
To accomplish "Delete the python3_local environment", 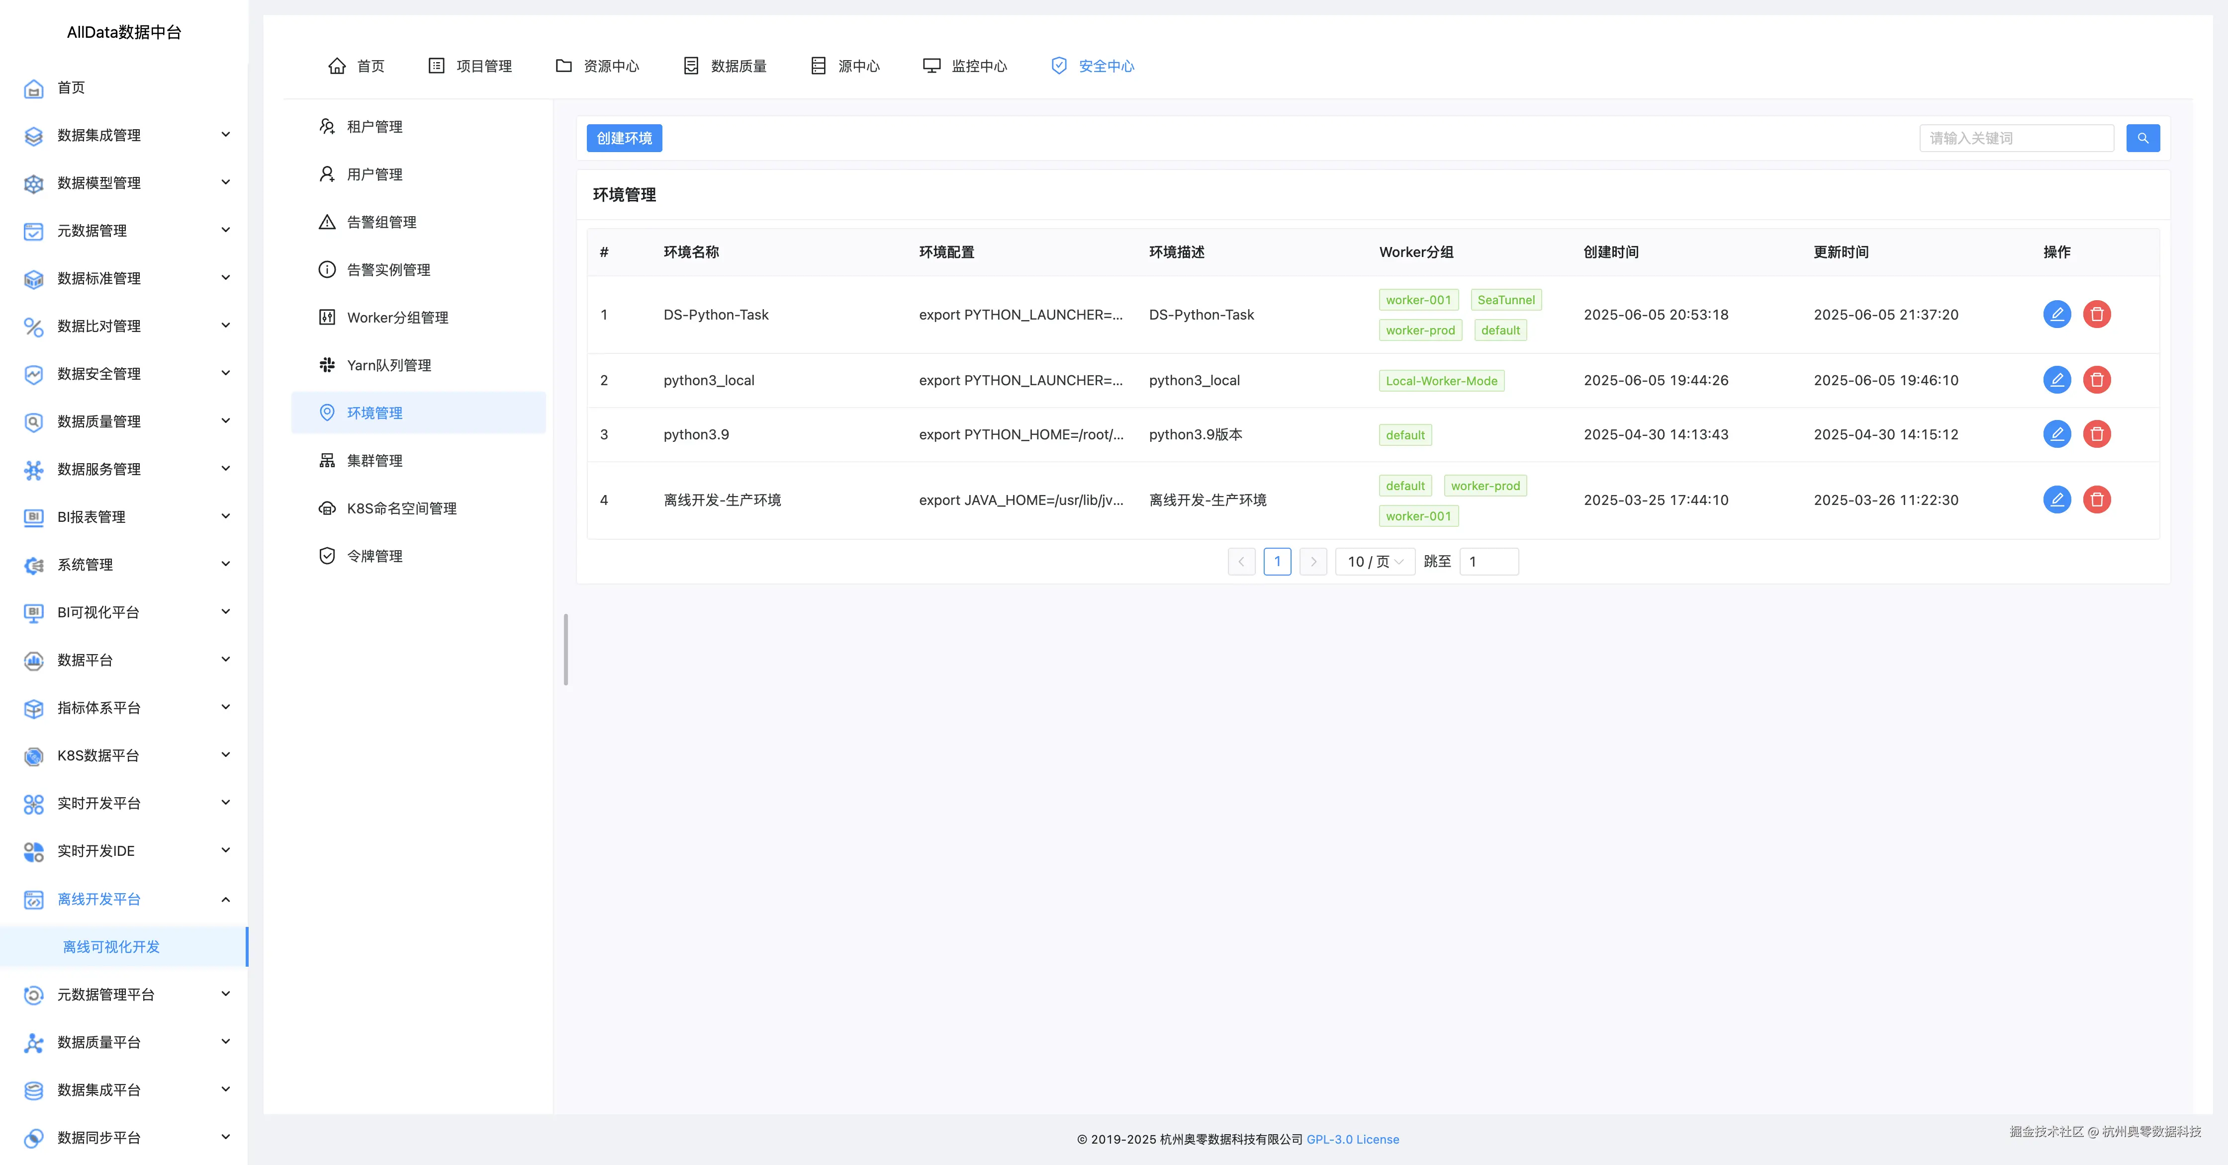I will (2097, 379).
